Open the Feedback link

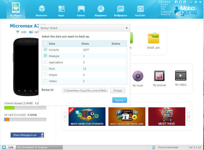click(x=165, y=2)
